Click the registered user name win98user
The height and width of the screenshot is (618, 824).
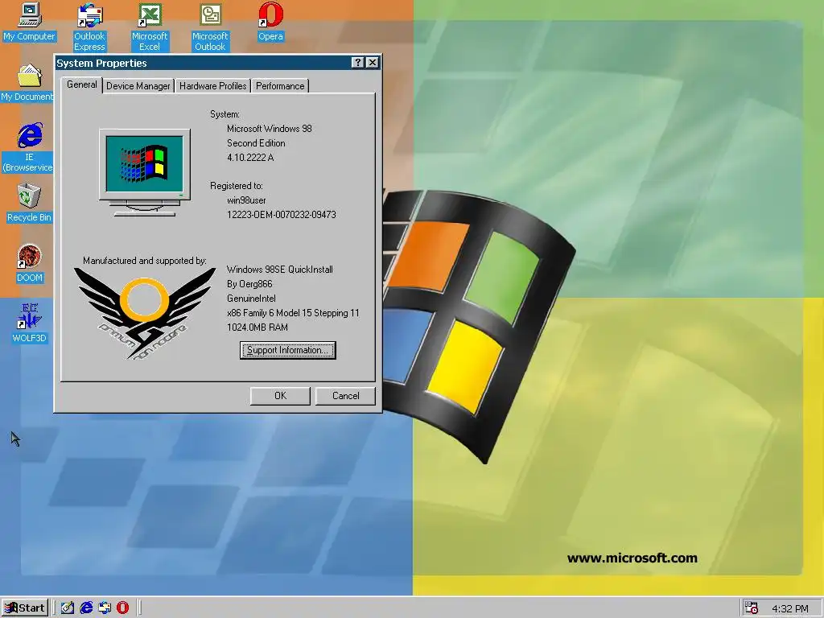coord(246,200)
